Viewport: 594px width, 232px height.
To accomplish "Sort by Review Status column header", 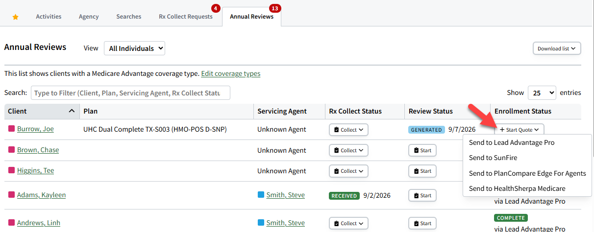I will tap(447, 111).
